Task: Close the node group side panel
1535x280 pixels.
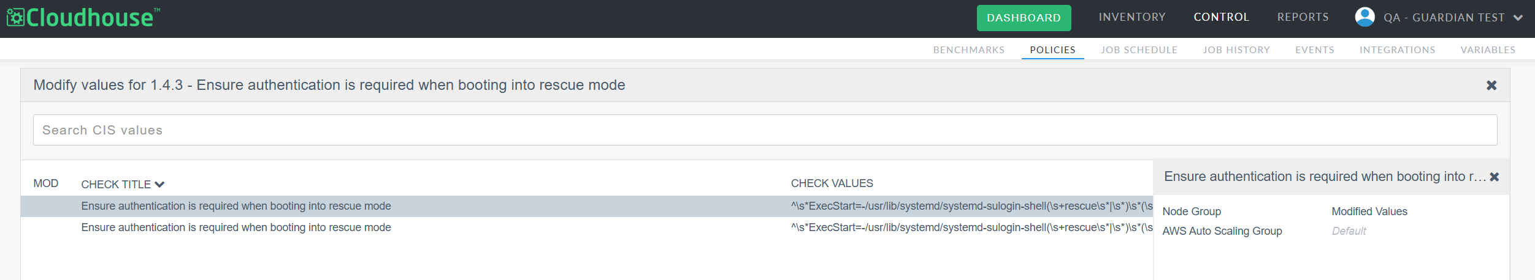Action: (x=1495, y=177)
